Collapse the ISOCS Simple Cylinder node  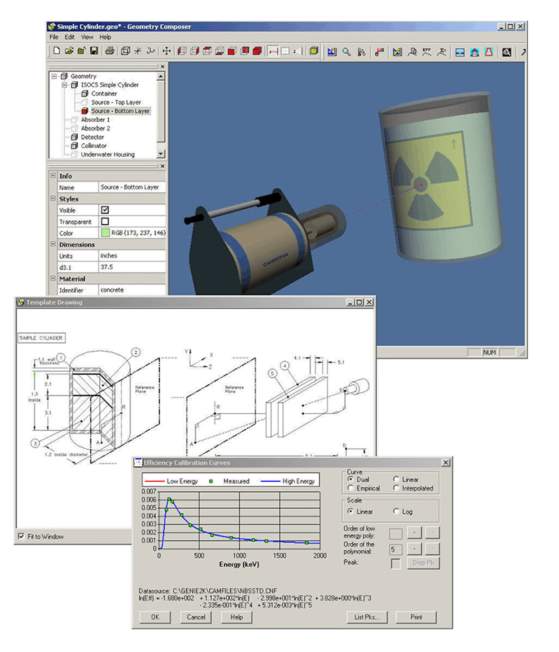tap(64, 85)
